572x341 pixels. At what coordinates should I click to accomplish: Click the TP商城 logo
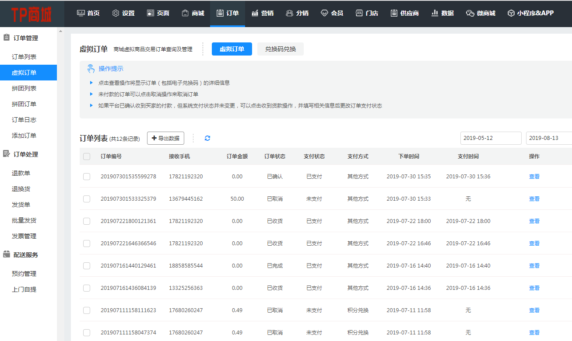[x=32, y=14]
